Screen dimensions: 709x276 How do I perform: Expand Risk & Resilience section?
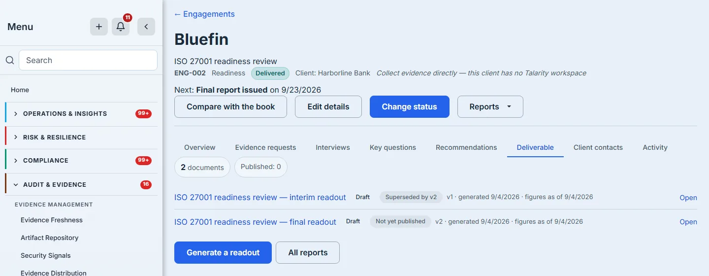pyautogui.click(x=81, y=137)
